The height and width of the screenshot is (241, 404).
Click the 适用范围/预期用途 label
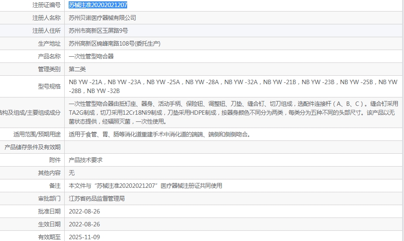point(37,134)
